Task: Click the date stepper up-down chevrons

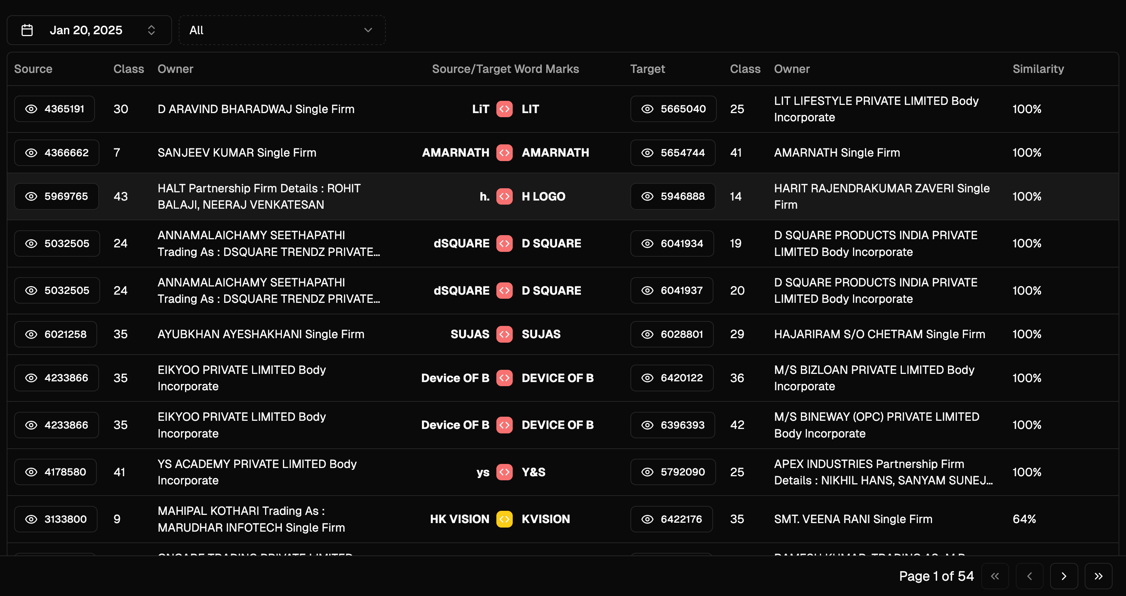Action: click(151, 30)
